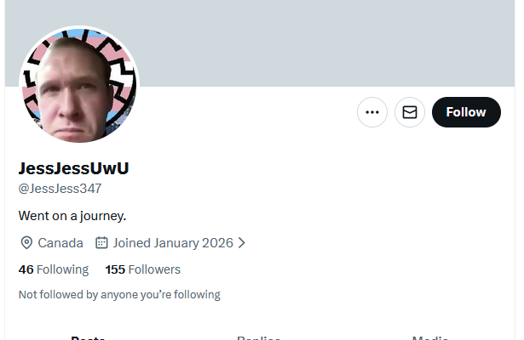Image resolution: width=524 pixels, height=340 pixels.
Task: Click the display name JessJessUwU
Action: click(73, 168)
